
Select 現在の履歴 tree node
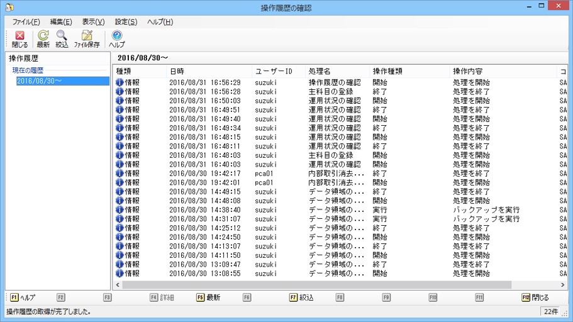pos(28,70)
